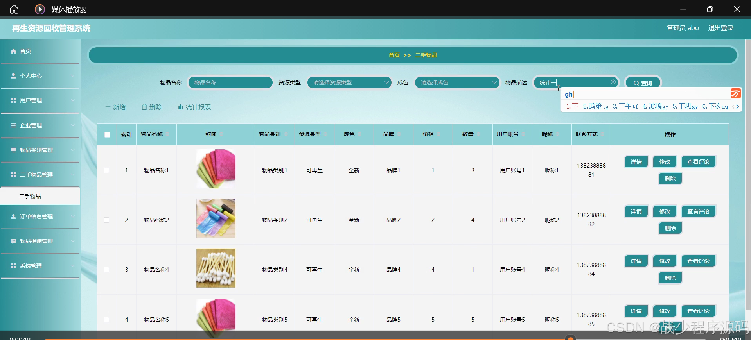The image size is (751, 340).
Task: Click the sort arrows on 物品名称 column
Action: tap(167, 134)
